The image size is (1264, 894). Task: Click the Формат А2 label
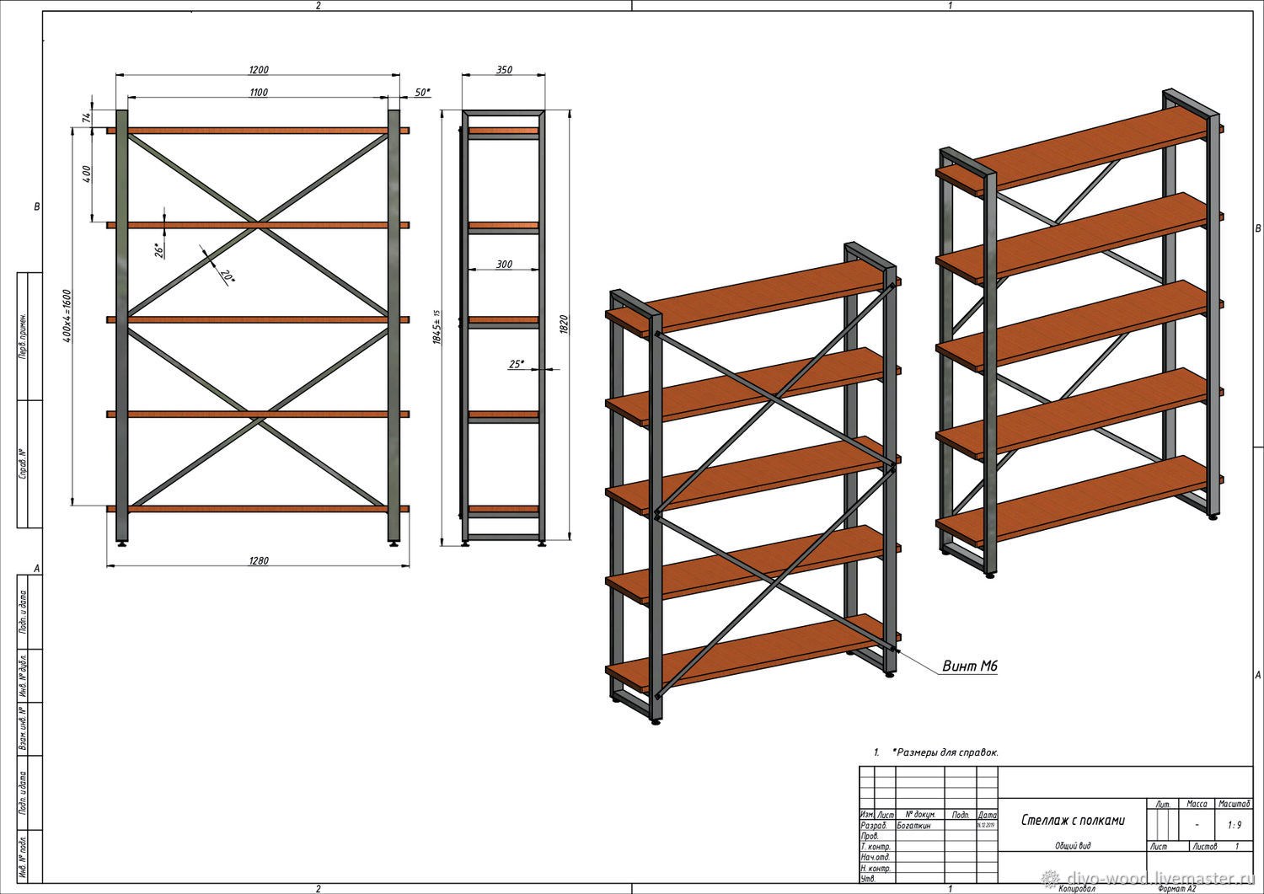(1177, 889)
